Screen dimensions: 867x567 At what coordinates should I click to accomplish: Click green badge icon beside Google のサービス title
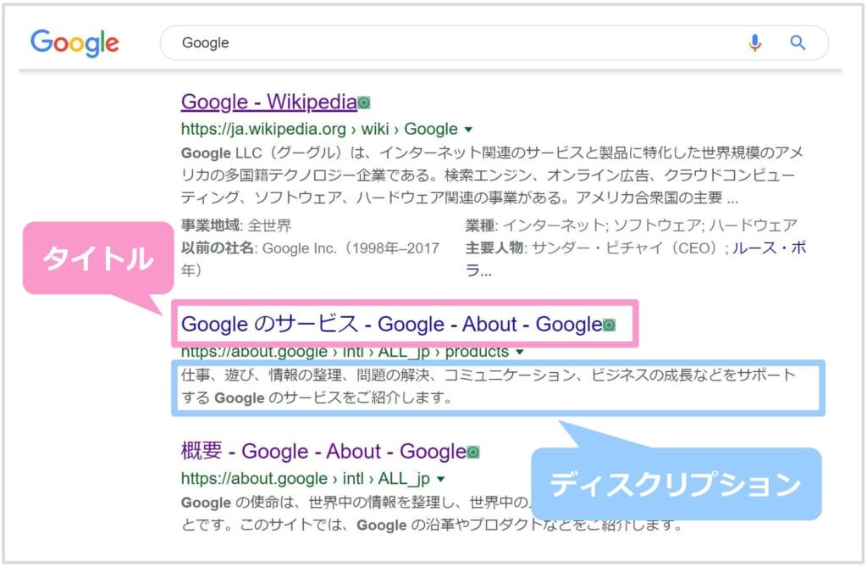pyautogui.click(x=609, y=325)
